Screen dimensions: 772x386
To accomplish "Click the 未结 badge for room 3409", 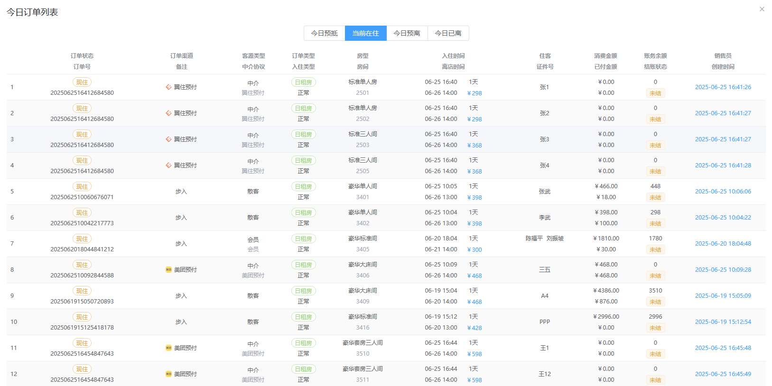I will pyautogui.click(x=655, y=302).
